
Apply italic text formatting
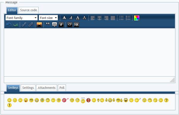pos(71,18)
